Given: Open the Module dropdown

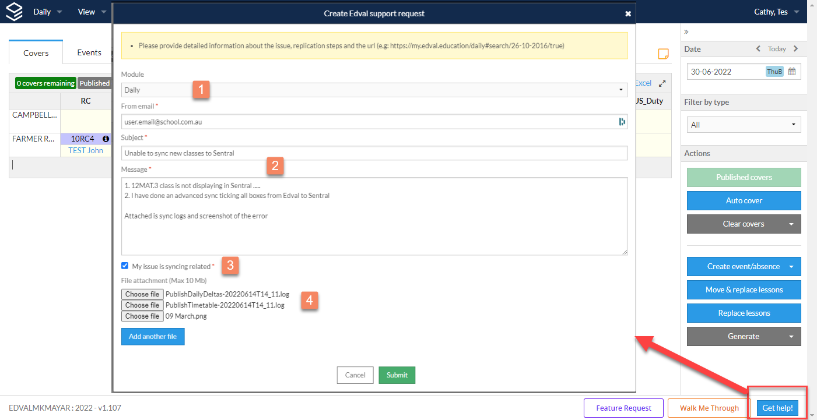Looking at the screenshot, I should (x=374, y=90).
